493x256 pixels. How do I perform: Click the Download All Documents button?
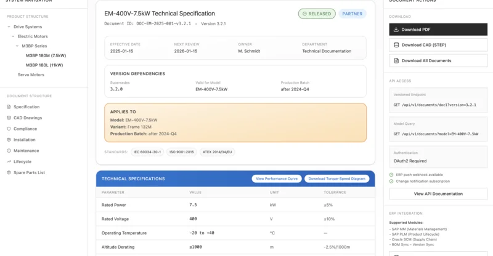[438, 60]
